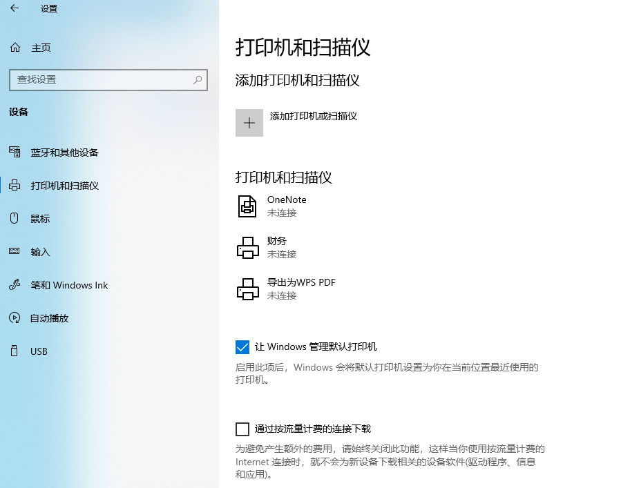Viewport: 621px width, 488px height.
Task: Click the 未连接 status under OneNote
Action: 282,213
